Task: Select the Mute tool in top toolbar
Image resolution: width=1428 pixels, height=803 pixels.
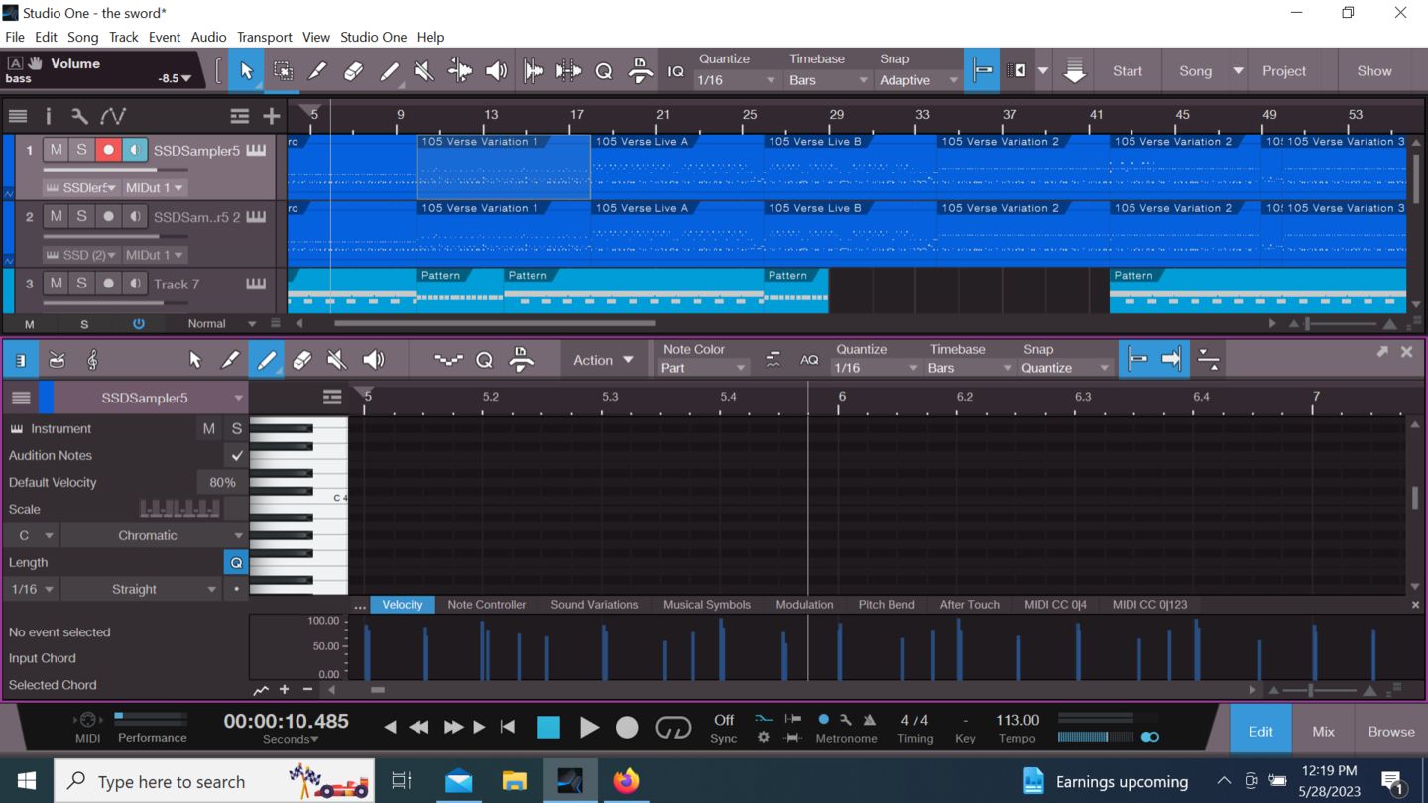Action: coord(423,71)
